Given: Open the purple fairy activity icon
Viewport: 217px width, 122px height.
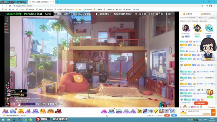Looking at the screenshot, I should (28, 111).
